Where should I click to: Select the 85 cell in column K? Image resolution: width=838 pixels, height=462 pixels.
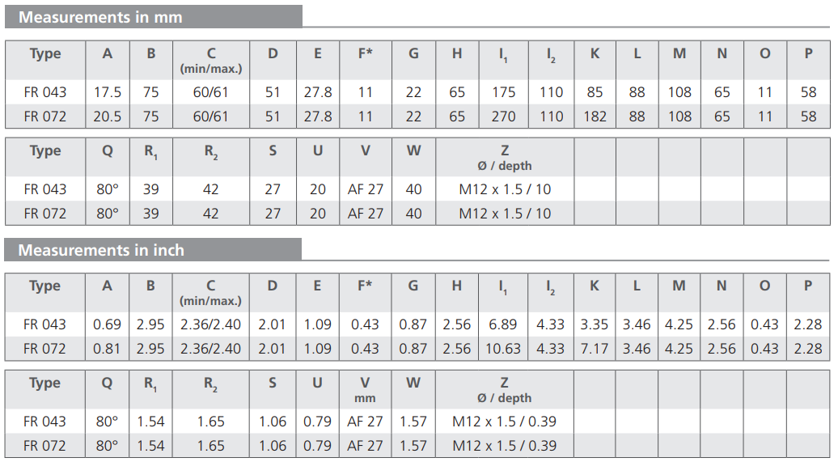point(595,92)
